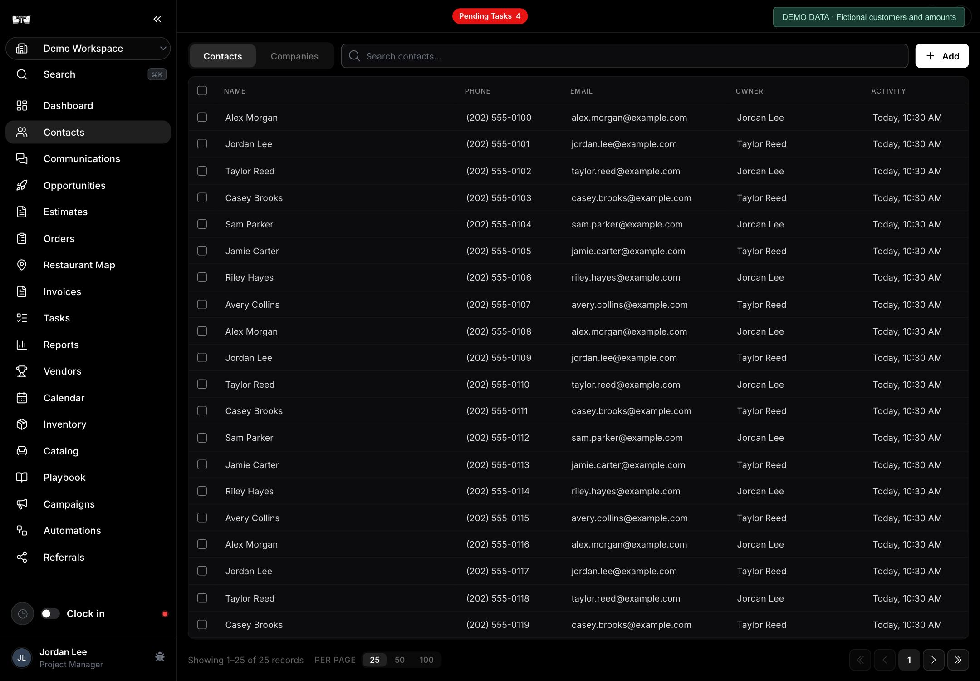The image size is (980, 681).
Task: Open Orders clipboard icon
Action: (22, 239)
